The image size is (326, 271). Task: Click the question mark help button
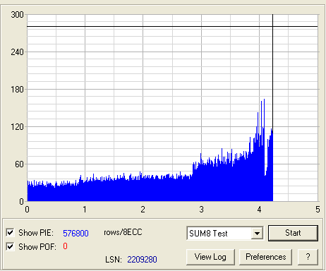308,257
